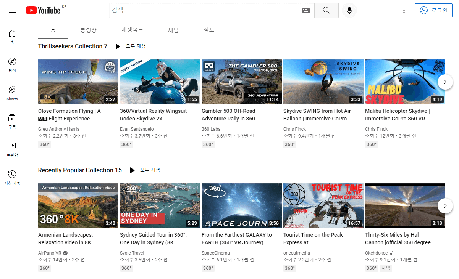Click the 로그인 sign-in button
The image size is (459, 279).
(433, 10)
